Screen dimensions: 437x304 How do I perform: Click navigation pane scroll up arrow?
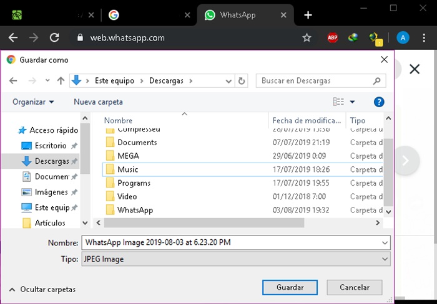[86, 118]
